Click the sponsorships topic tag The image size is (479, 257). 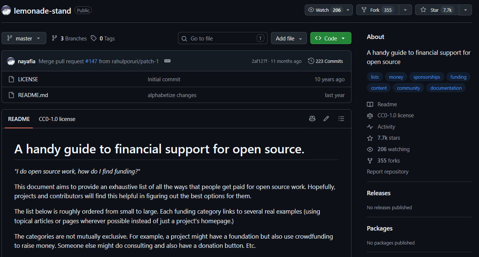[x=427, y=77]
